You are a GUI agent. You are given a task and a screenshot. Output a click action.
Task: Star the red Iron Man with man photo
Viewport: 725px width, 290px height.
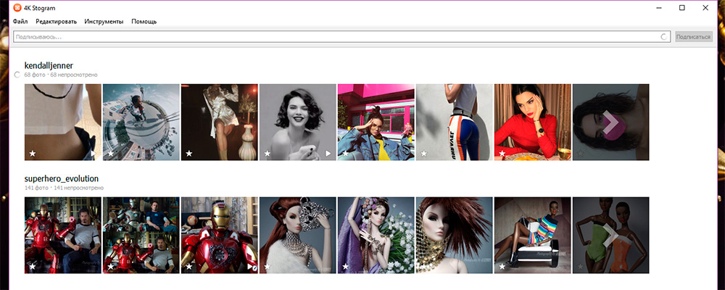click(33, 266)
